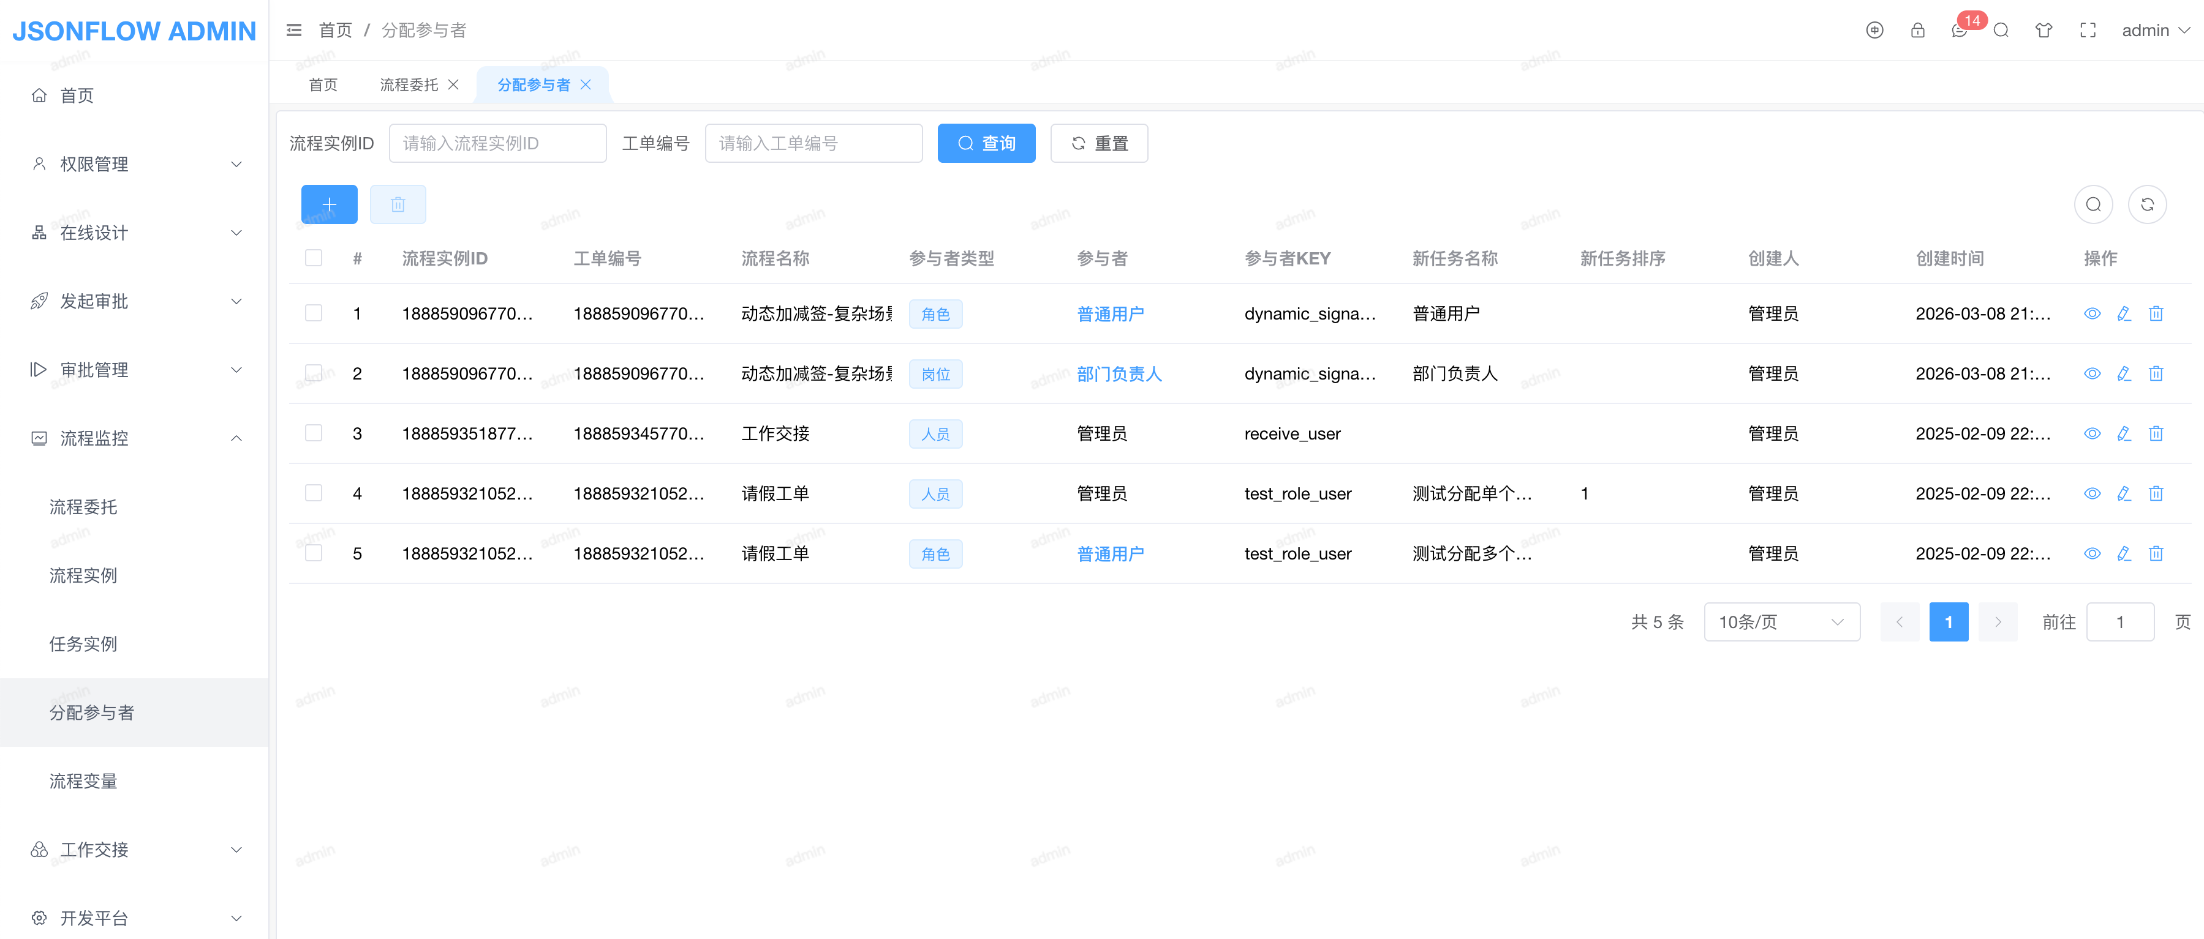This screenshot has height=939, width=2204.
Task: Click the fullscreen icon in header
Action: coord(2088,31)
